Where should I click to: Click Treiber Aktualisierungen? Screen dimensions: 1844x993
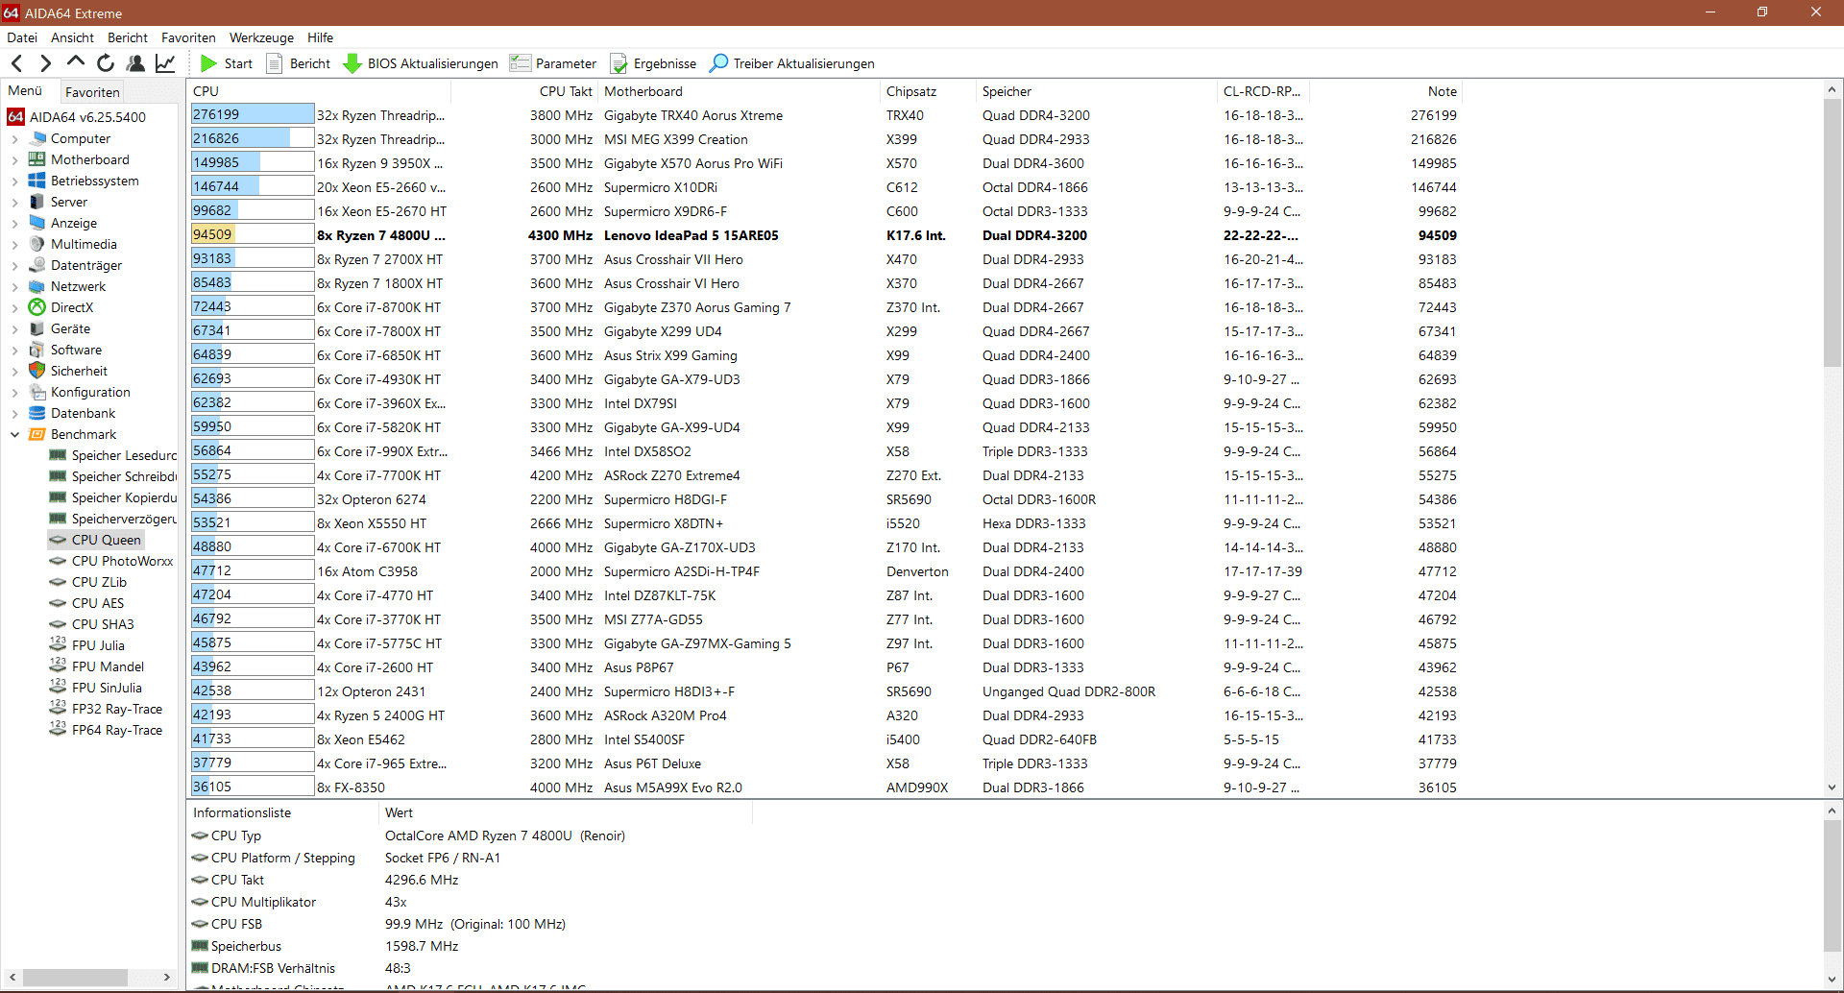(792, 63)
